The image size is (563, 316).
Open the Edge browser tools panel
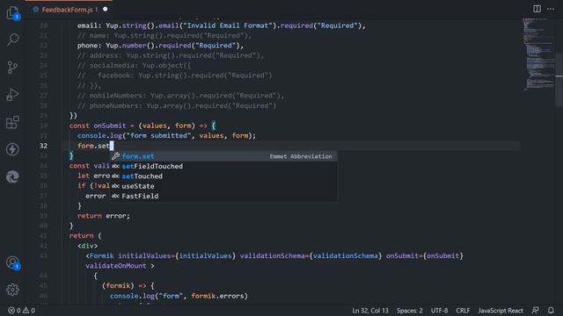[x=12, y=176]
